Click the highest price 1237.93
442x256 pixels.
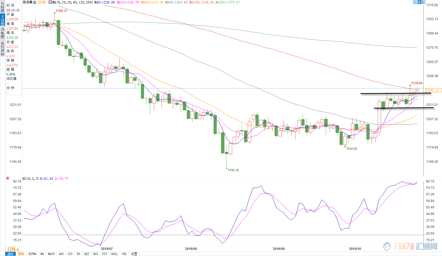pyautogui.click(x=12, y=29)
